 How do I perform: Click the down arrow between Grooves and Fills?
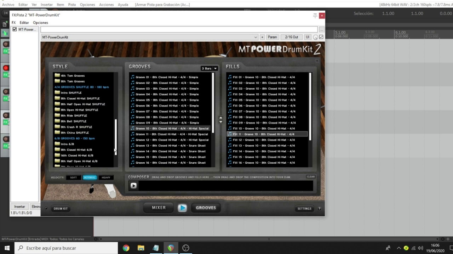coord(221,122)
